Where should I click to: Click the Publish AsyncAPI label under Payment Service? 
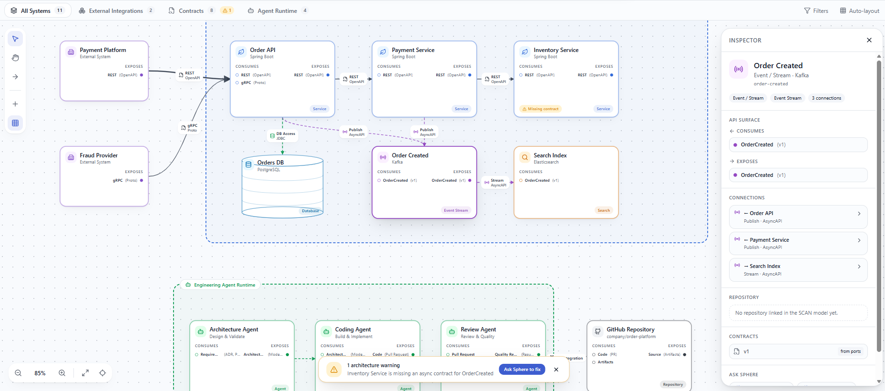coord(424,132)
